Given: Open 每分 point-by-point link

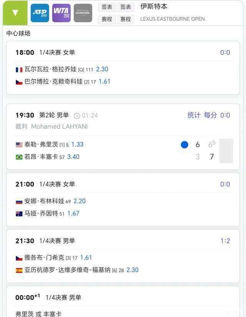Looking at the screenshot, I should point(210,115).
